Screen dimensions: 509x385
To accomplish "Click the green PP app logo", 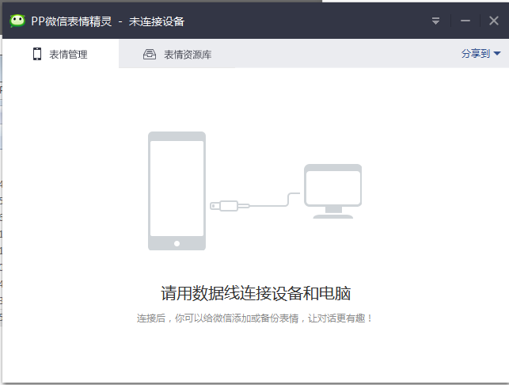I will [x=17, y=21].
